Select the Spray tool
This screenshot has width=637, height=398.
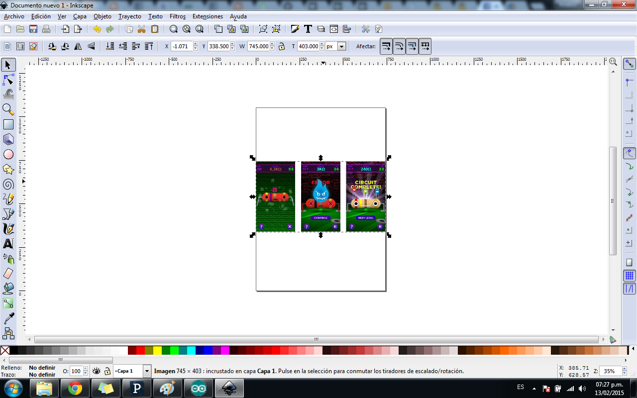pyautogui.click(x=8, y=259)
